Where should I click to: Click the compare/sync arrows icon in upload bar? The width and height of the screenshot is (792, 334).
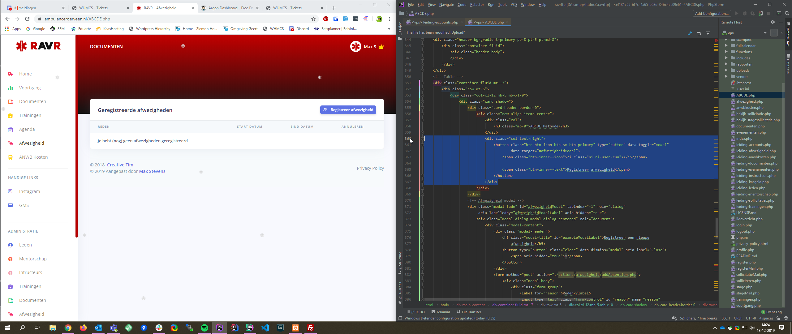pyautogui.click(x=690, y=33)
